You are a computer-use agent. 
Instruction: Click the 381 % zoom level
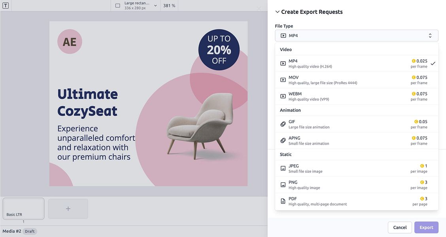click(x=169, y=6)
